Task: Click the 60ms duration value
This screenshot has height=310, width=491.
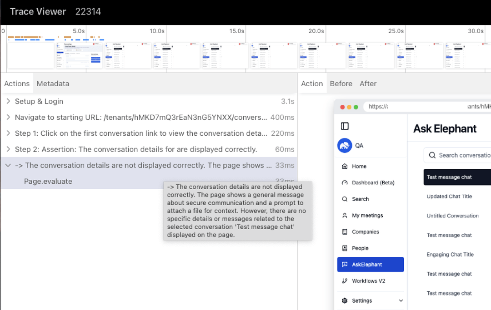Action: 285,149
